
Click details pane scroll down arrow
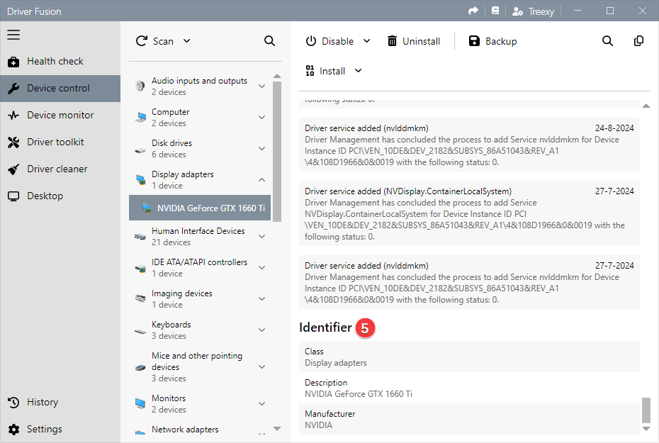pos(646,429)
